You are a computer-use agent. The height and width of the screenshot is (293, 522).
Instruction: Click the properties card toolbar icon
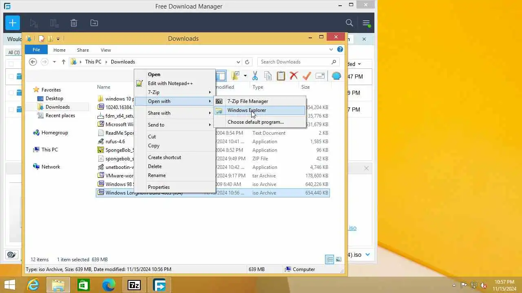click(320, 76)
